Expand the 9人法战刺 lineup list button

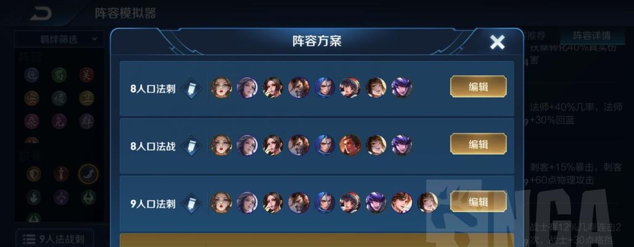pyautogui.click(x=55, y=239)
